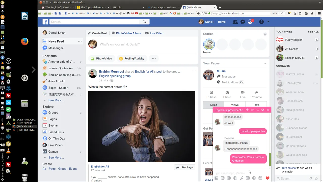
Task: Select the Views tab in Your Pages
Action: pos(235,105)
